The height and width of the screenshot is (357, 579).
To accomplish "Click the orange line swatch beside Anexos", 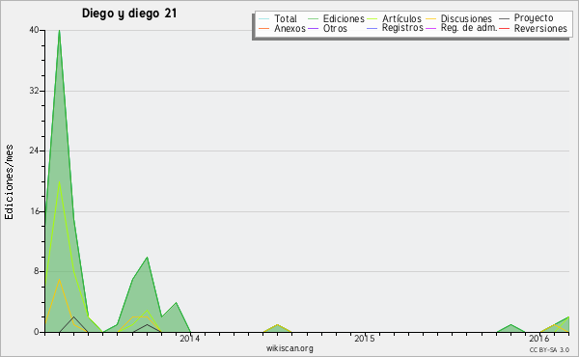I will tap(264, 28).
